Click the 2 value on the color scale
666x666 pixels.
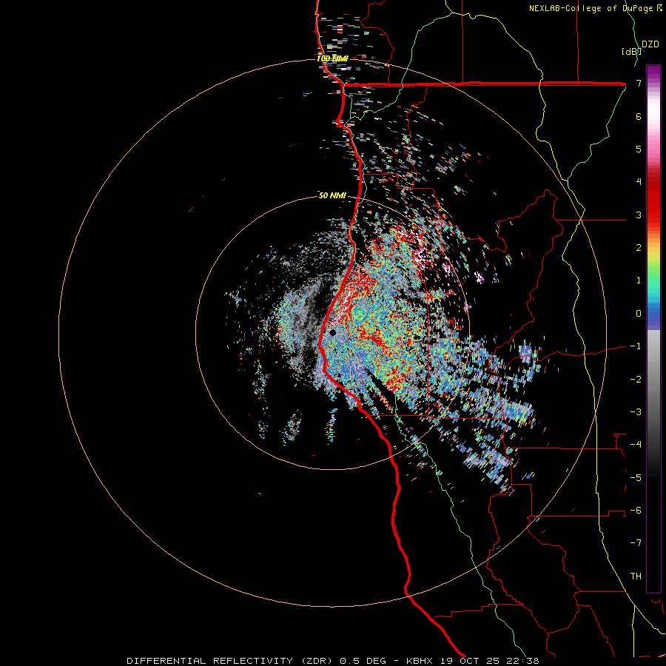[x=639, y=248]
